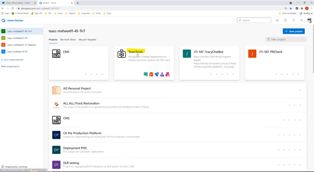The width and height of the screenshot is (314, 172).
Task: Open the Reading list
Action: coord(306,14)
